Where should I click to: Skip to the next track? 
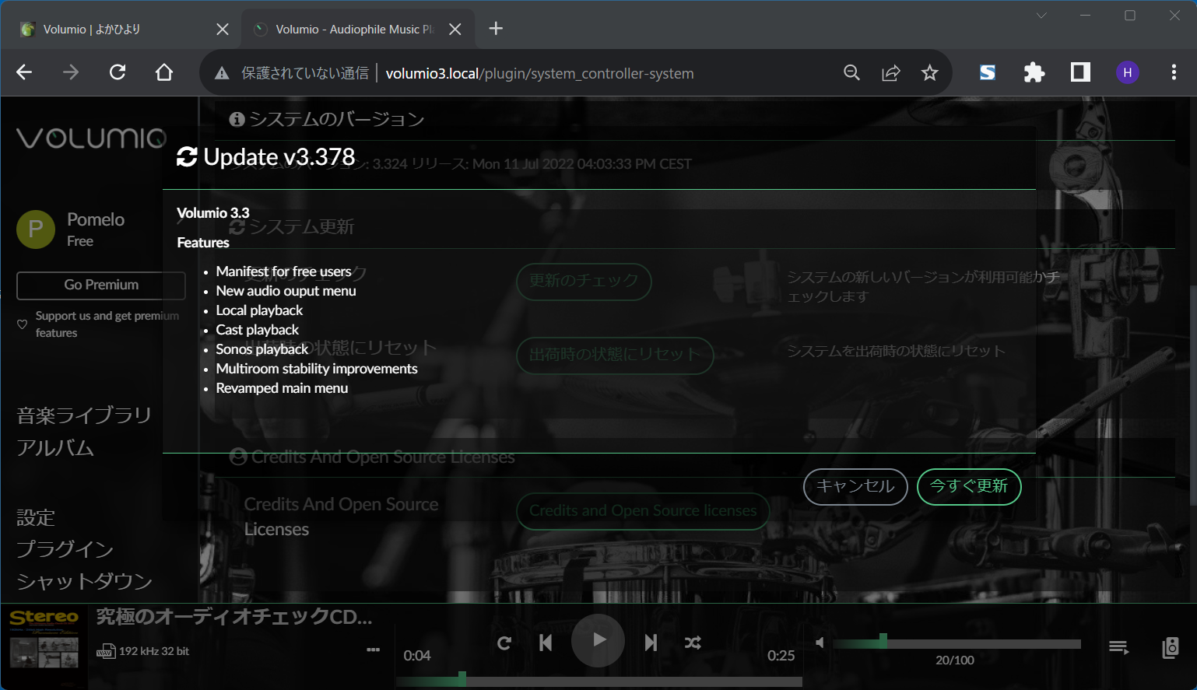[x=650, y=642]
